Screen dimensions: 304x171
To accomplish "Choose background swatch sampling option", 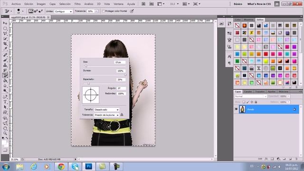I will coord(40,11).
